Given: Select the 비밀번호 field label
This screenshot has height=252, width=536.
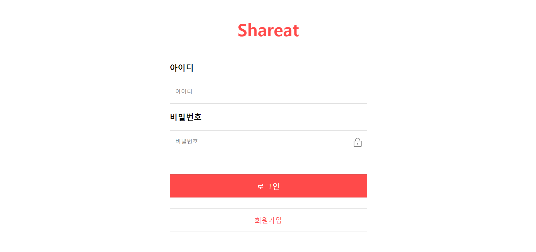Looking at the screenshot, I should pos(186,117).
